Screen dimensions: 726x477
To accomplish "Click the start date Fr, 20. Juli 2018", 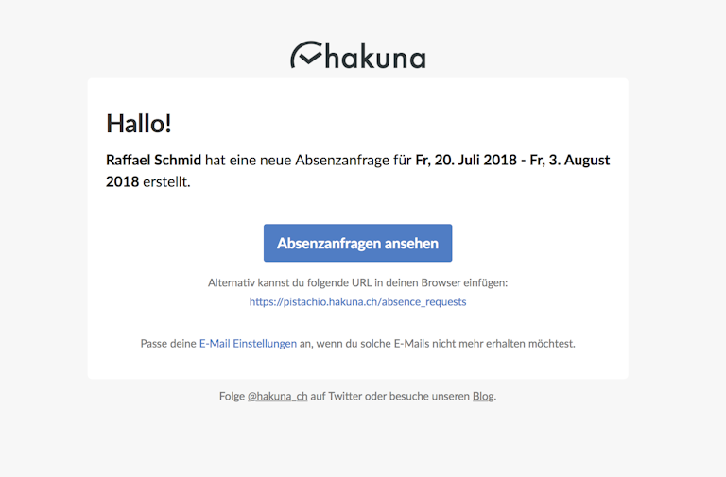I will 466,160.
